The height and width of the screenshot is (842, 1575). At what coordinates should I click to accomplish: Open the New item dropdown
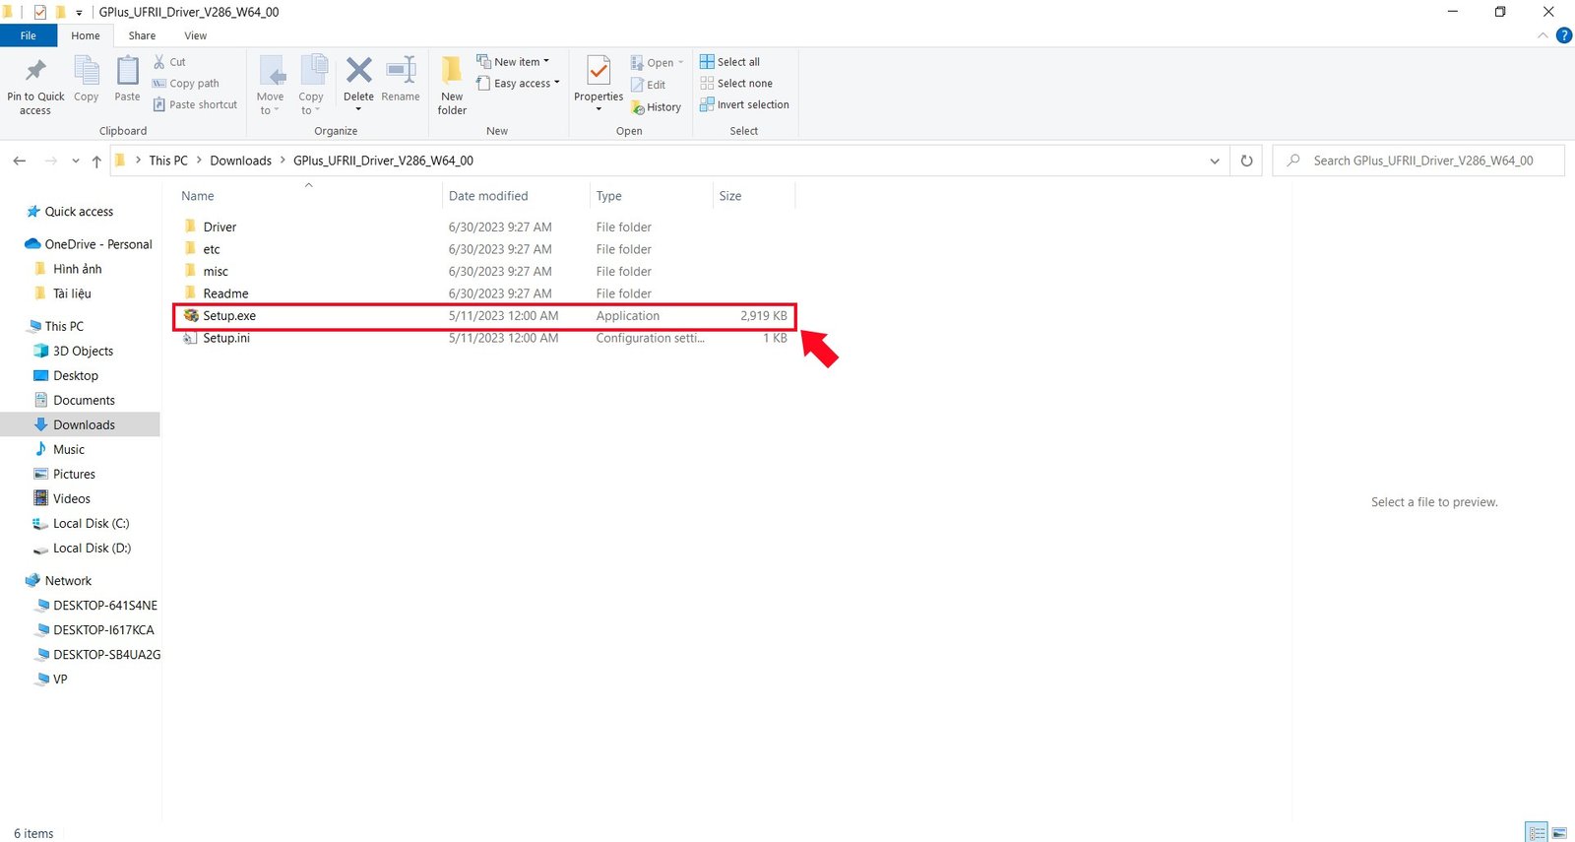pos(513,61)
